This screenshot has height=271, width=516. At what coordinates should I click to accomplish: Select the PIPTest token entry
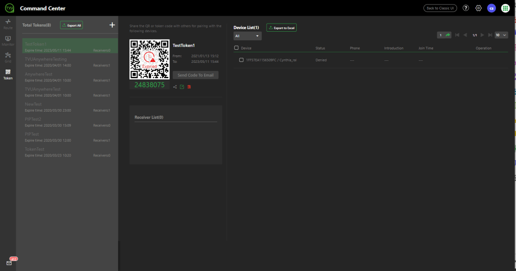point(70,137)
